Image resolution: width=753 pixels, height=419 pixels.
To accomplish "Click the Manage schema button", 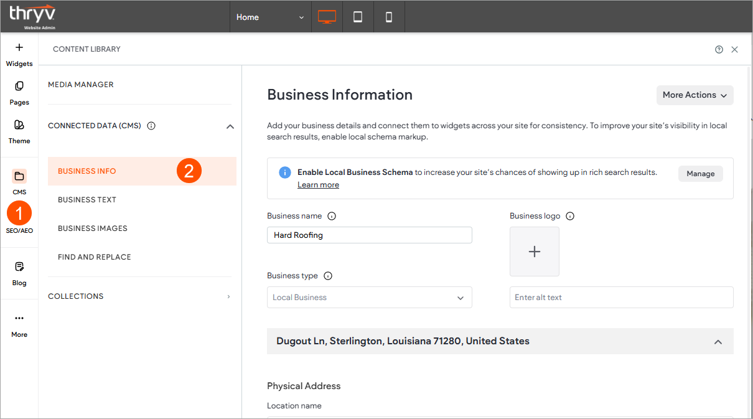I will 700,174.
